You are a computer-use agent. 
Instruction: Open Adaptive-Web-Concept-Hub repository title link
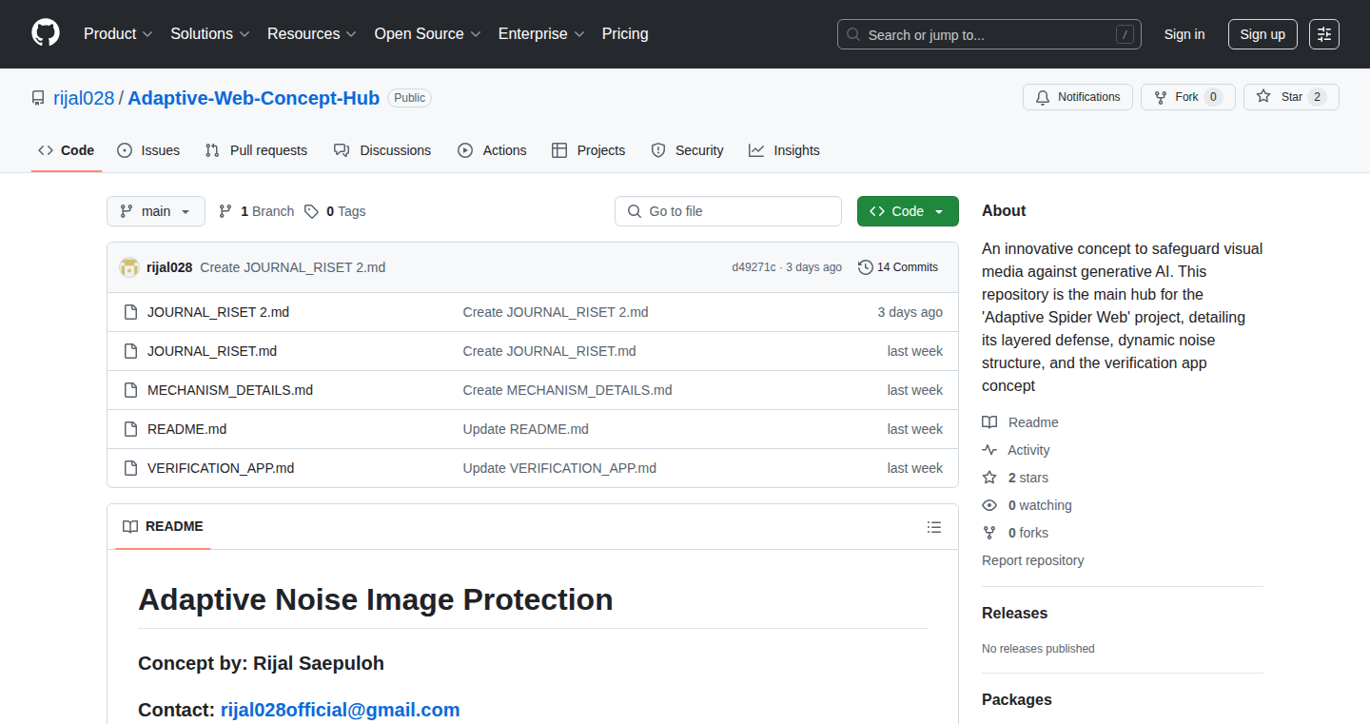pos(254,98)
